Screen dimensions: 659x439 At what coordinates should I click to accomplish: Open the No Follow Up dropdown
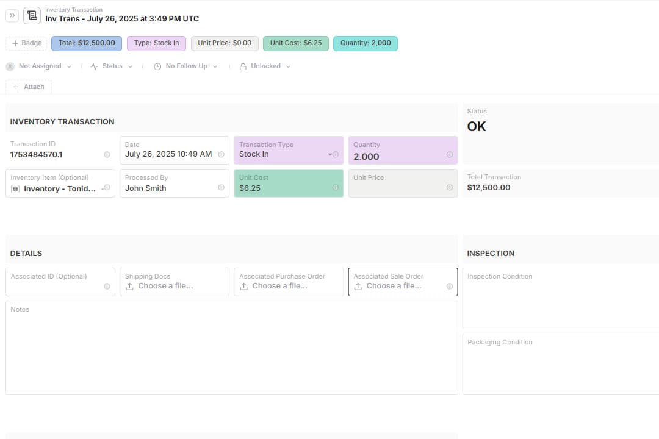pos(185,66)
